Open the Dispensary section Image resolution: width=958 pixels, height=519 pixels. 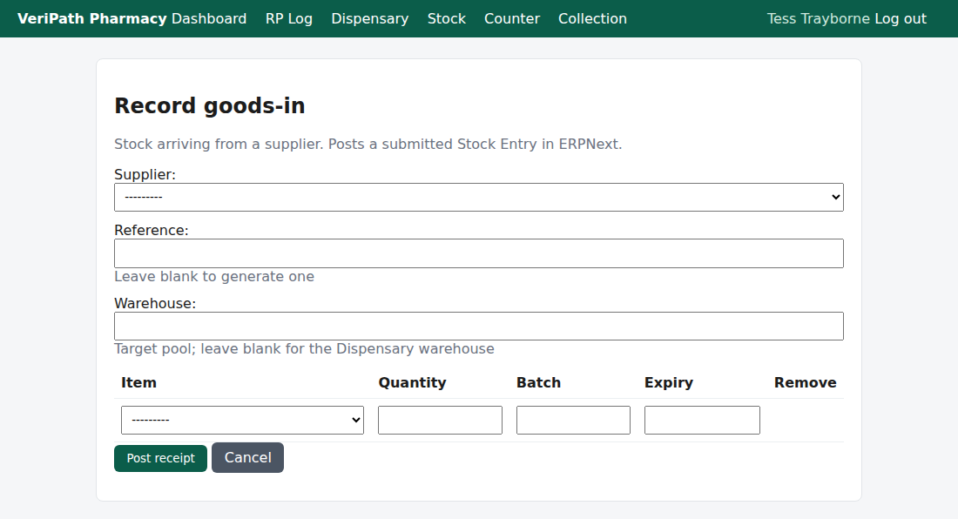[369, 19]
